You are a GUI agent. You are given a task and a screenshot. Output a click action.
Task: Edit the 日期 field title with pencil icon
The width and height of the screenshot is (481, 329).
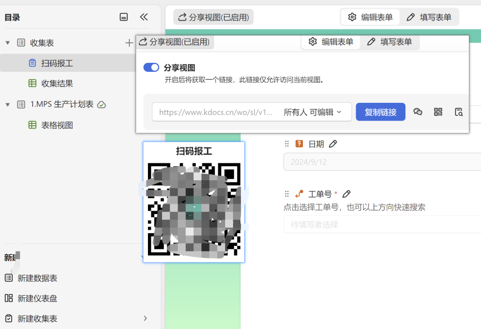click(333, 144)
